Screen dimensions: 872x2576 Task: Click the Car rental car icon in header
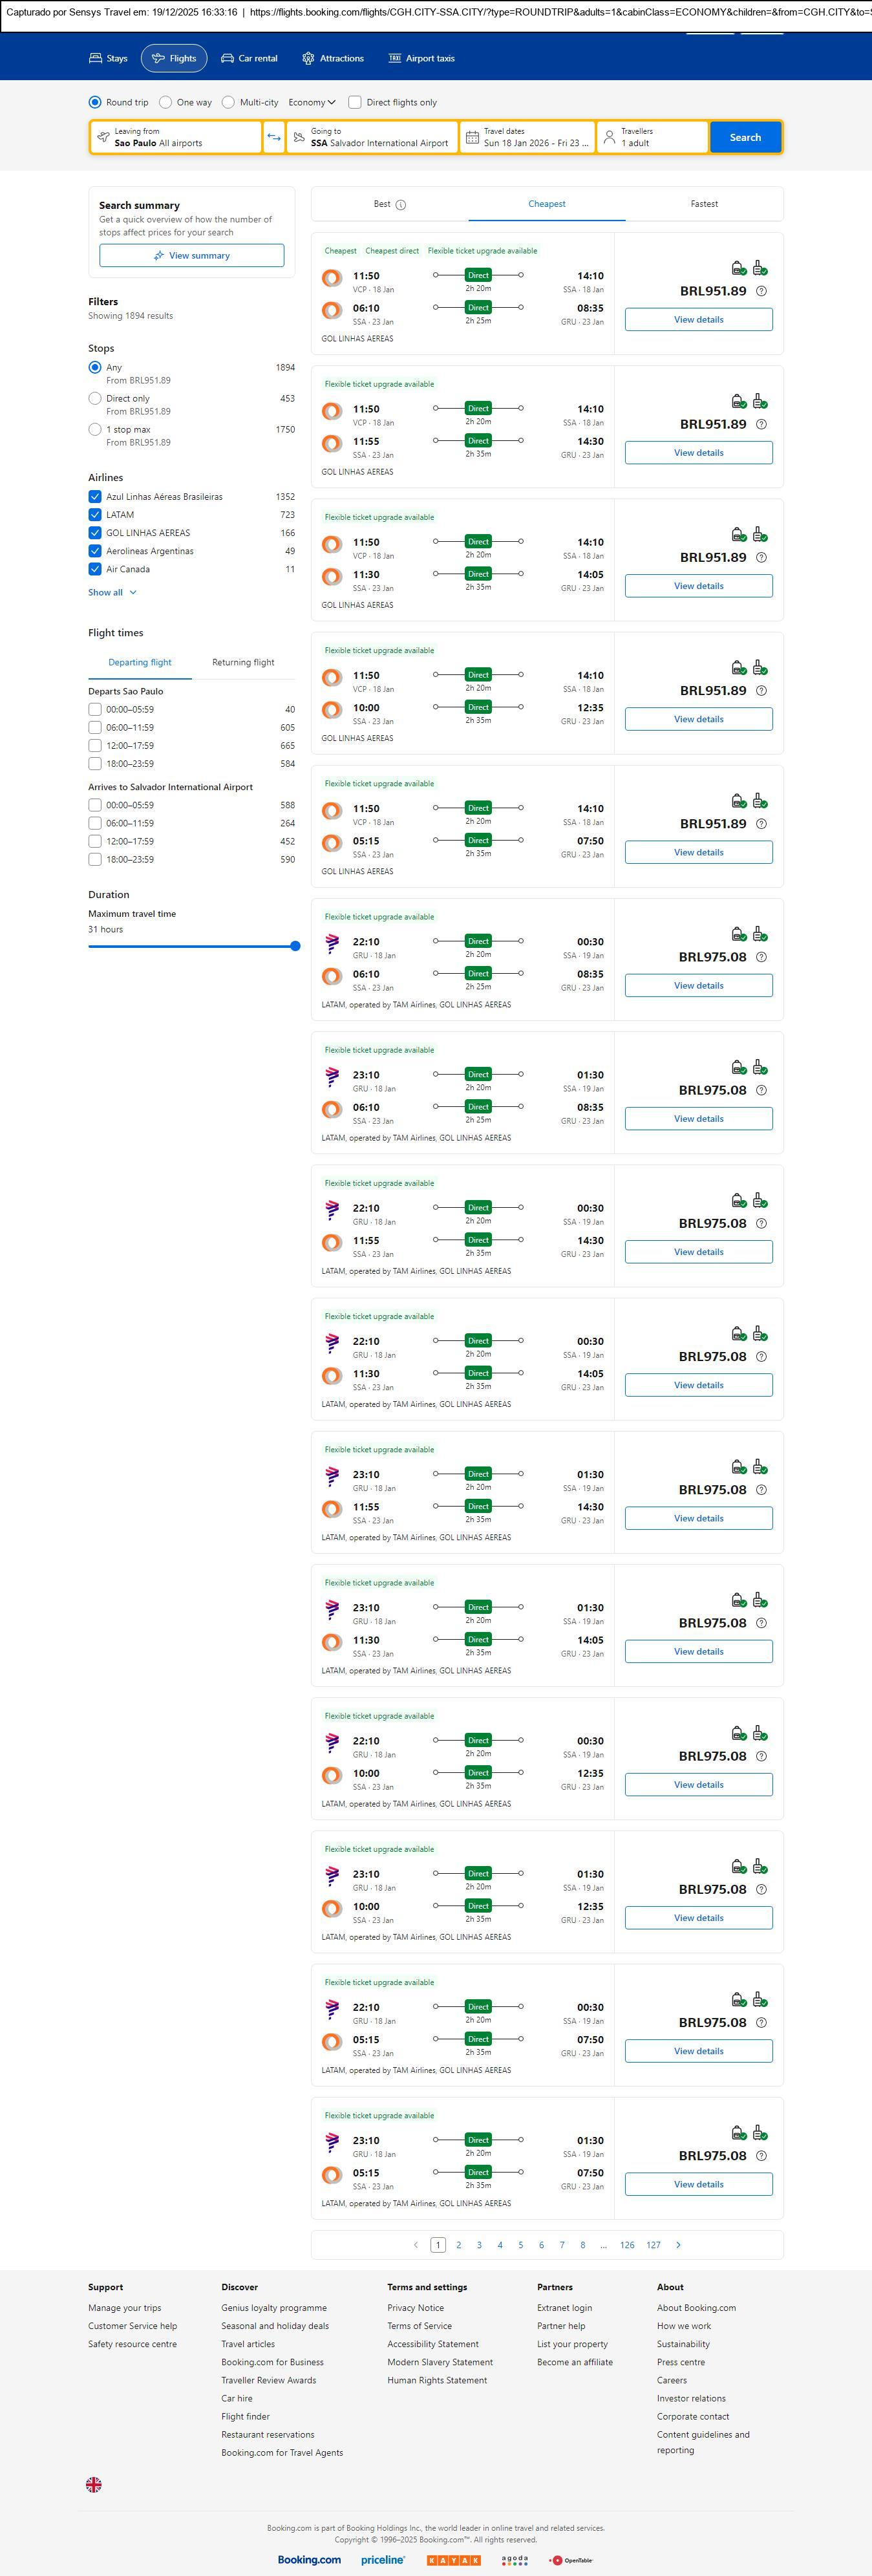(x=228, y=59)
